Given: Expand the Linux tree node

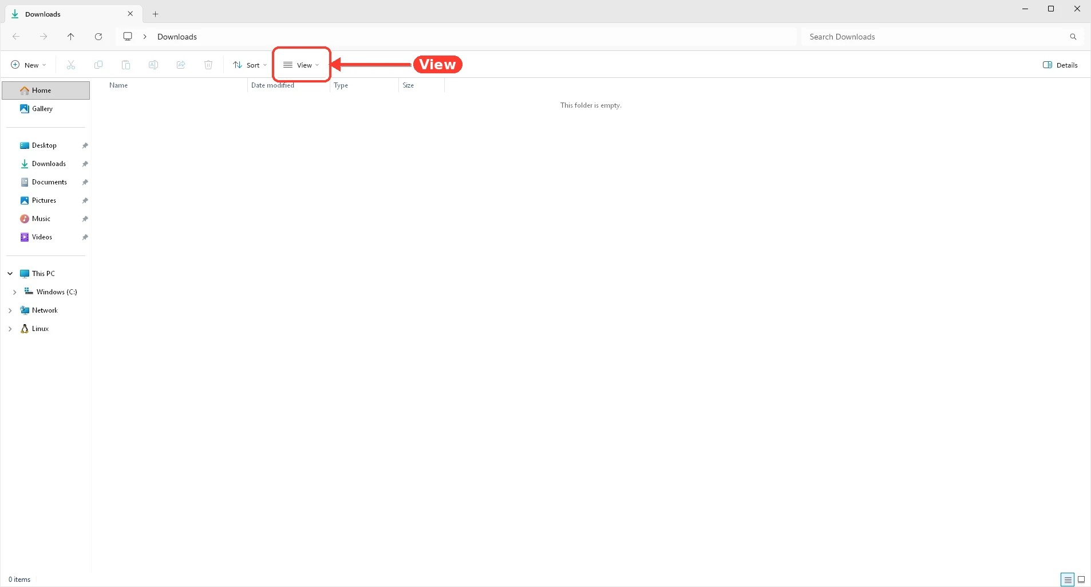Looking at the screenshot, I should (10, 329).
